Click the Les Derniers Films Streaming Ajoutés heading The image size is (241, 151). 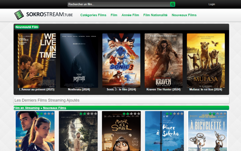(47, 100)
